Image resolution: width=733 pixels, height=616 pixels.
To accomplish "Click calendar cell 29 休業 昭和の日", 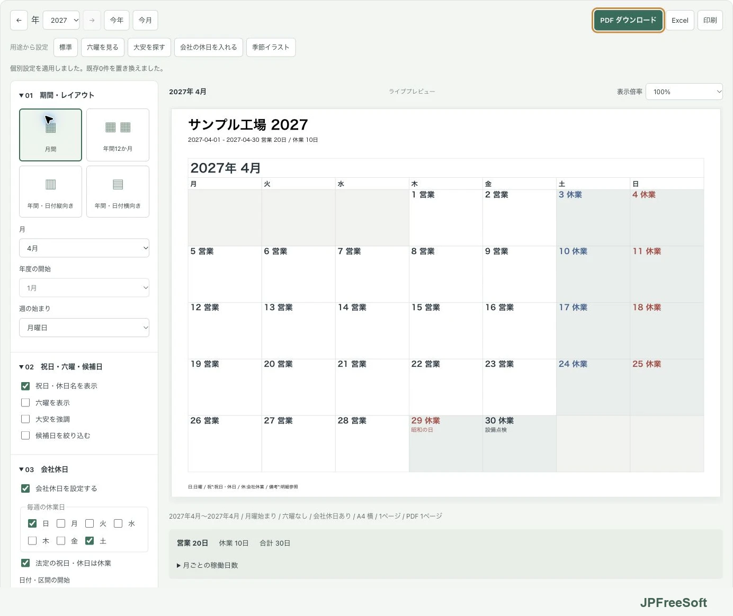I will click(x=445, y=443).
